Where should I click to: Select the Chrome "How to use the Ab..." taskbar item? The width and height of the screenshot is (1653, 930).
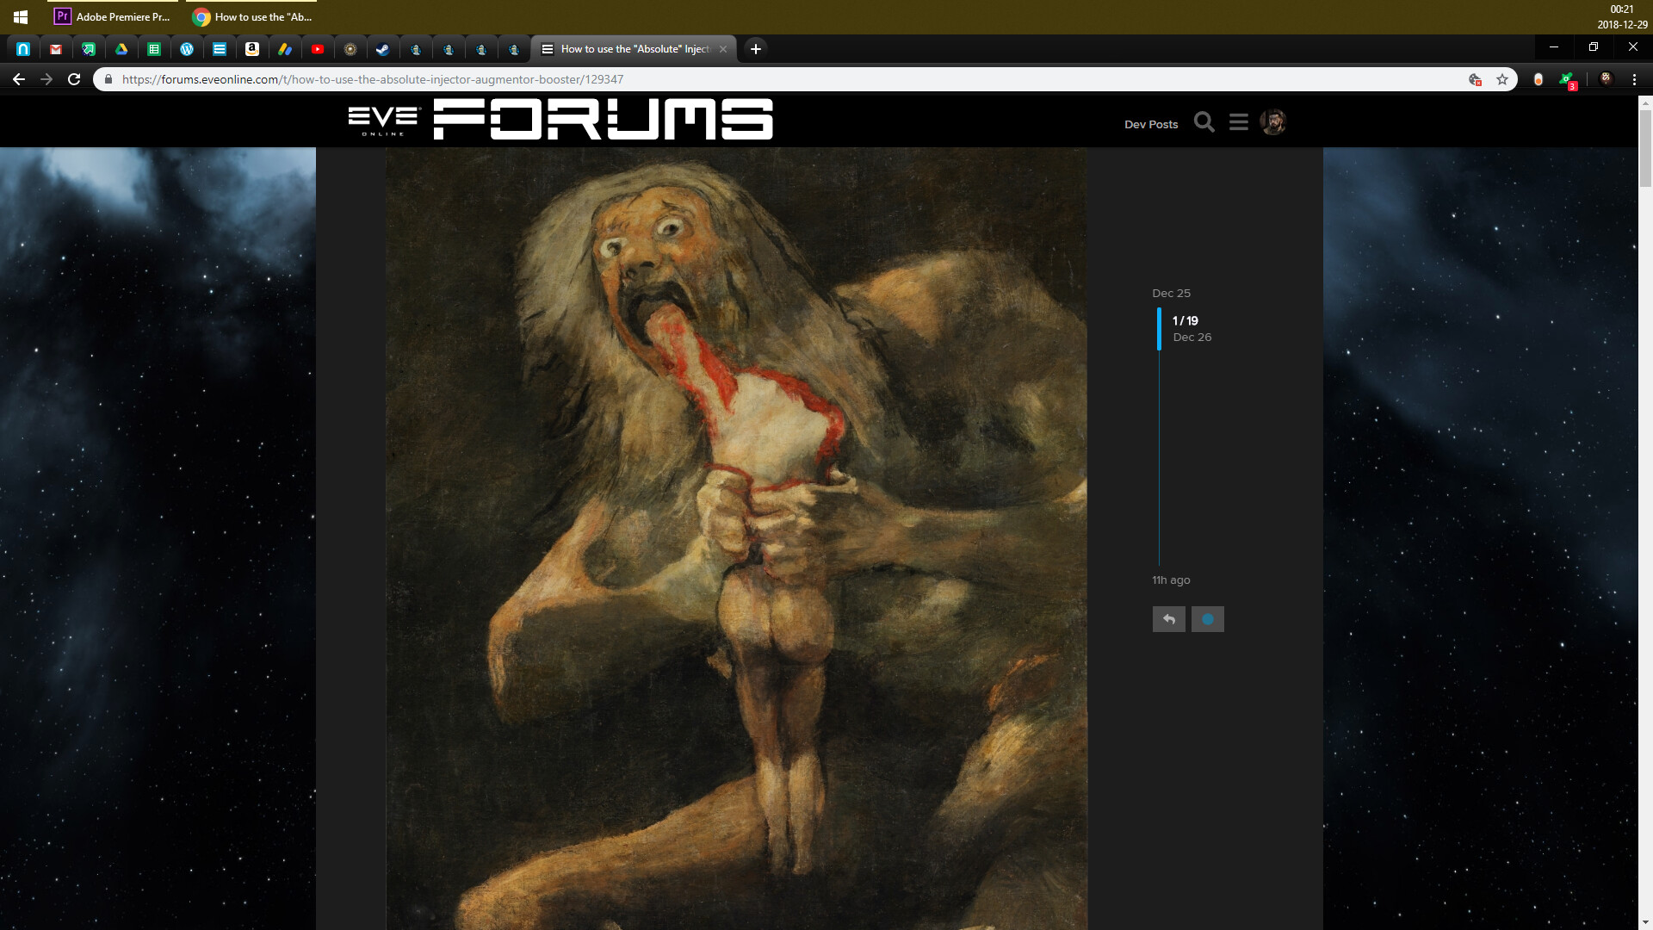pyautogui.click(x=252, y=16)
